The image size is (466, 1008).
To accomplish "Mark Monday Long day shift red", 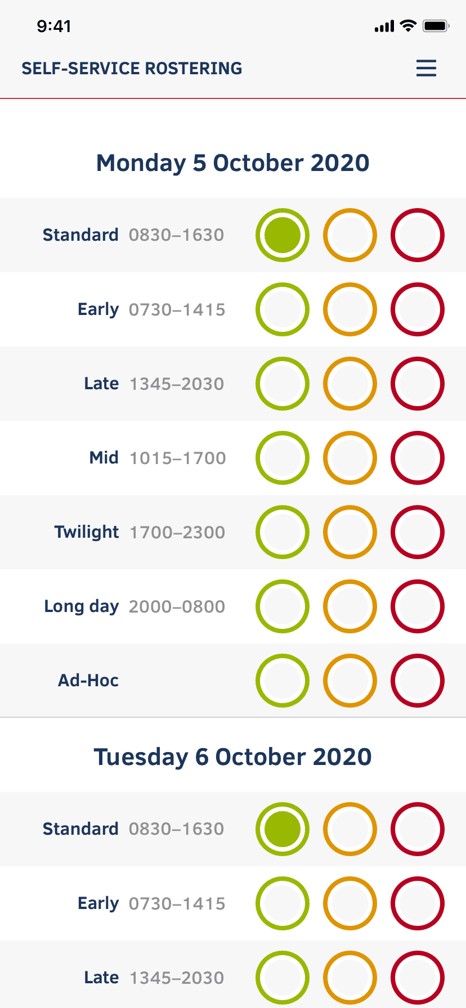I will tap(418, 606).
